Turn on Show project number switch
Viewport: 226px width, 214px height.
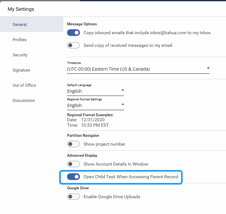point(73,144)
